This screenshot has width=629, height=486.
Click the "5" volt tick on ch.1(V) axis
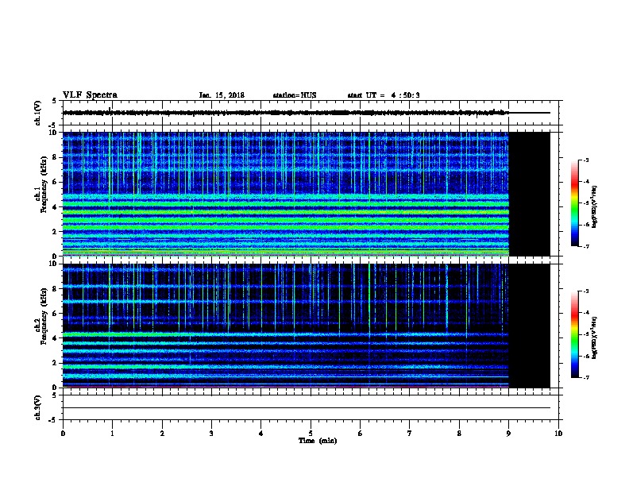[56, 101]
